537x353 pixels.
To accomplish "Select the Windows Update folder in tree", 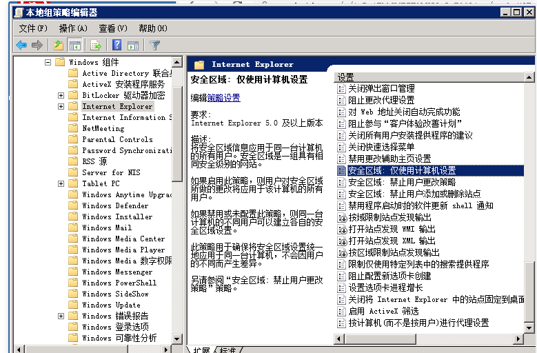I will click(111, 305).
